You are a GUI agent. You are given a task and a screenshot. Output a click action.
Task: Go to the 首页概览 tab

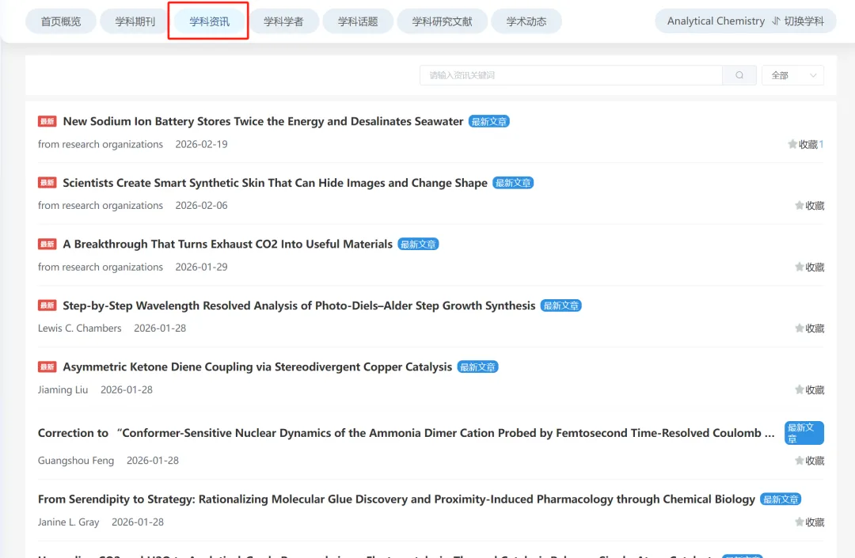pos(61,21)
